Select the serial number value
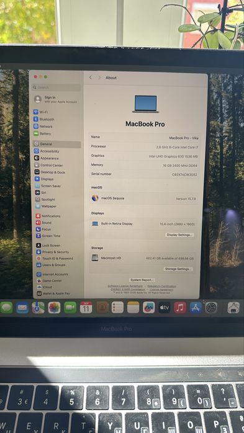244x433 pixels. 184,175
